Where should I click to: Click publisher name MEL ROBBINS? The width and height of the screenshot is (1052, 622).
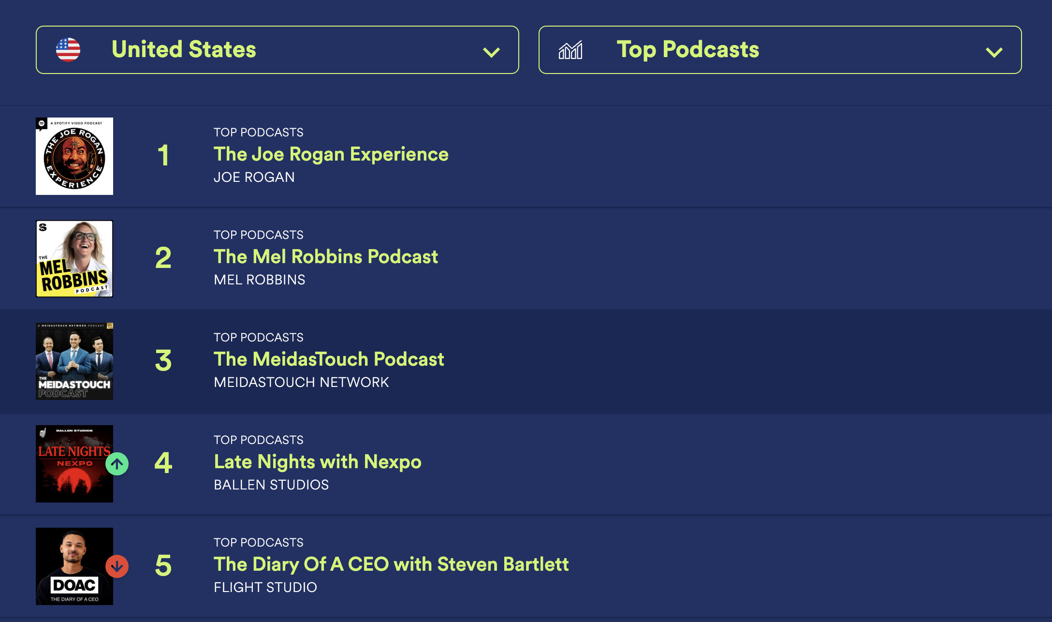pos(260,280)
